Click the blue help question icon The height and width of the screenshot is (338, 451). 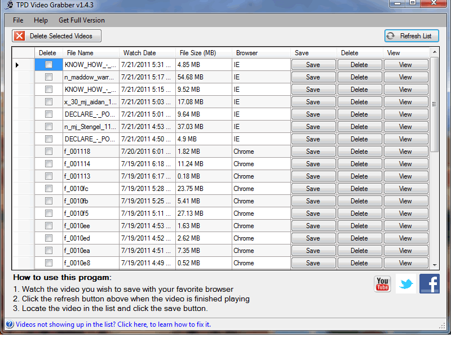click(x=10, y=324)
